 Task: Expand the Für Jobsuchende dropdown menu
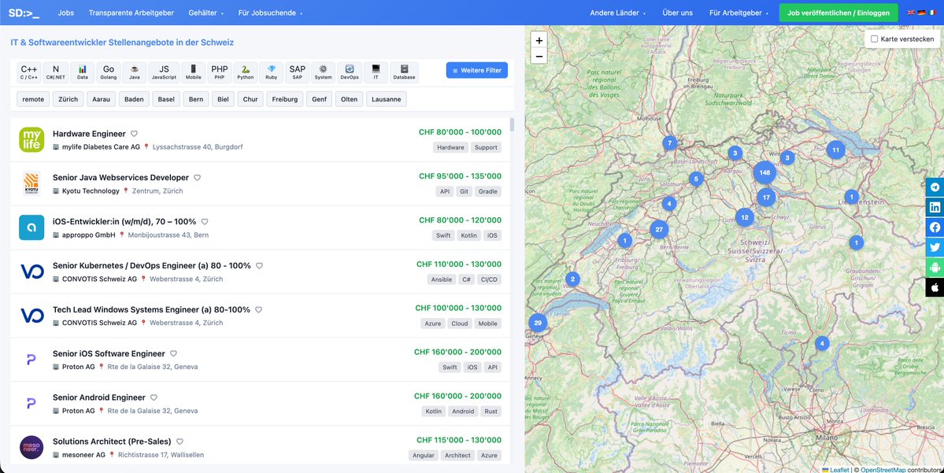coord(270,13)
